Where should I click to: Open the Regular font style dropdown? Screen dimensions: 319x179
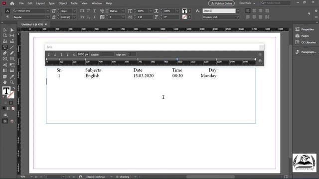[48, 17]
